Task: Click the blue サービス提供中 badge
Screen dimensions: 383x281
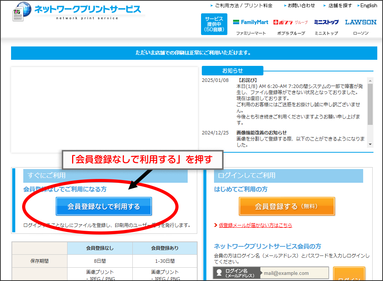Action: pos(214,24)
